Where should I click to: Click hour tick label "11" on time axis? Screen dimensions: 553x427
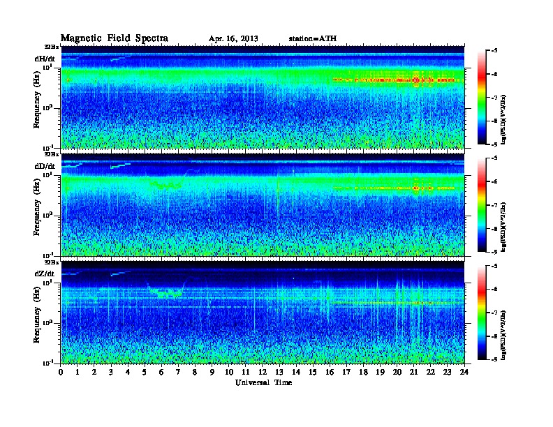tap(246, 372)
